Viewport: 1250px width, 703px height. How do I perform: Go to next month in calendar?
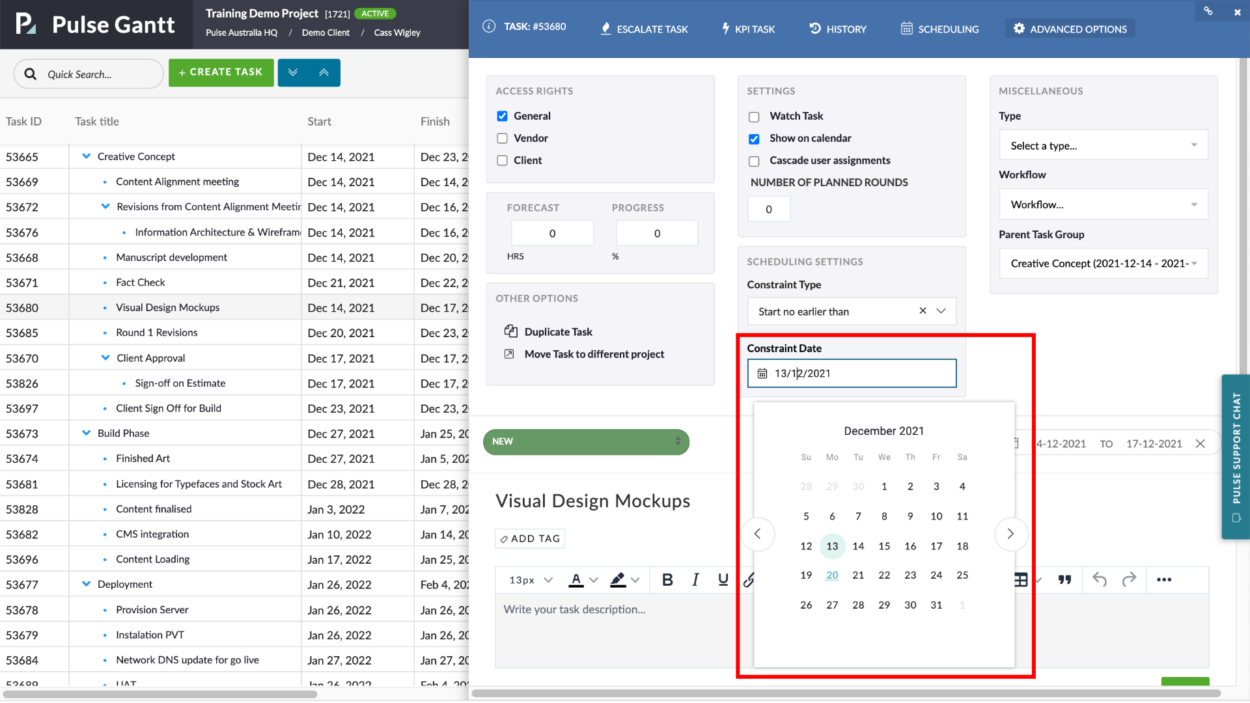[x=1010, y=534]
